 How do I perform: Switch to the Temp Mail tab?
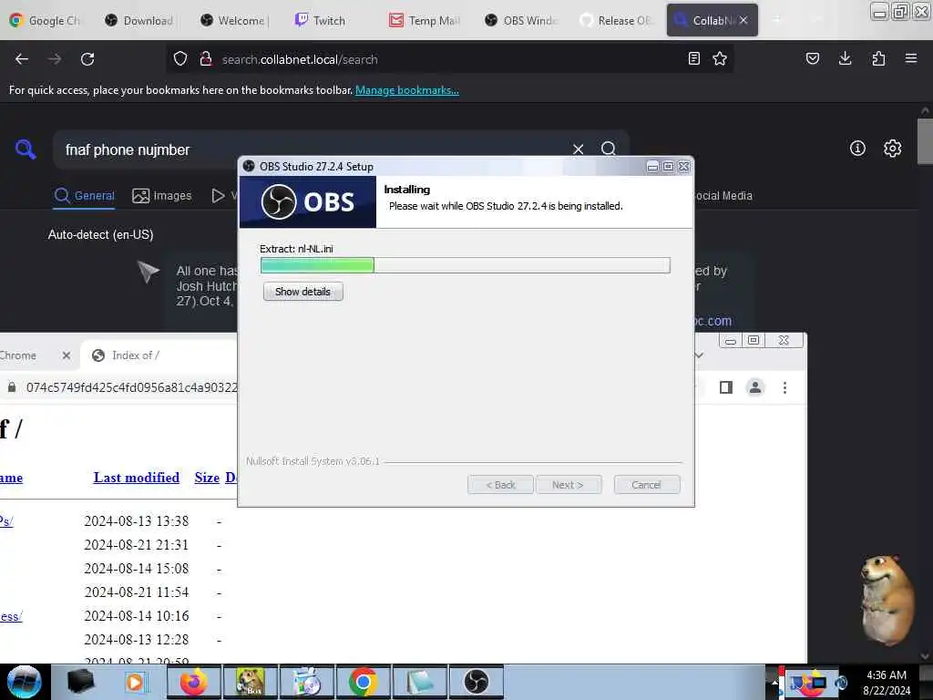425,20
